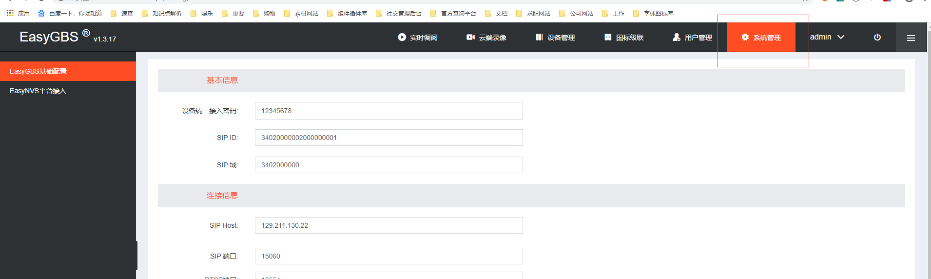Click the grid icon beside 国标级联
Screen dimensions: 931x279
tap(608, 37)
